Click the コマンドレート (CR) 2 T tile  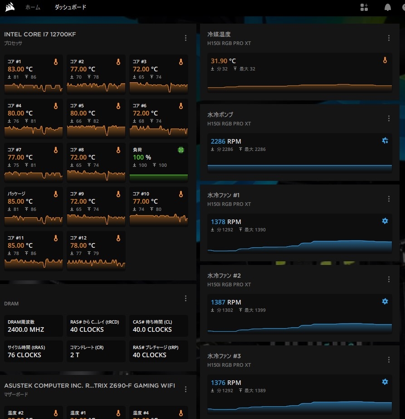(x=96, y=351)
